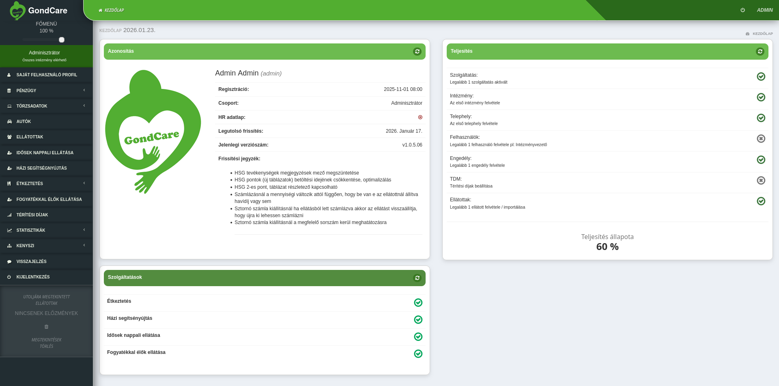The image size is (779, 386).
Task: Toggle the Házi segítségnyújtás service checkmark
Action: coord(418,320)
